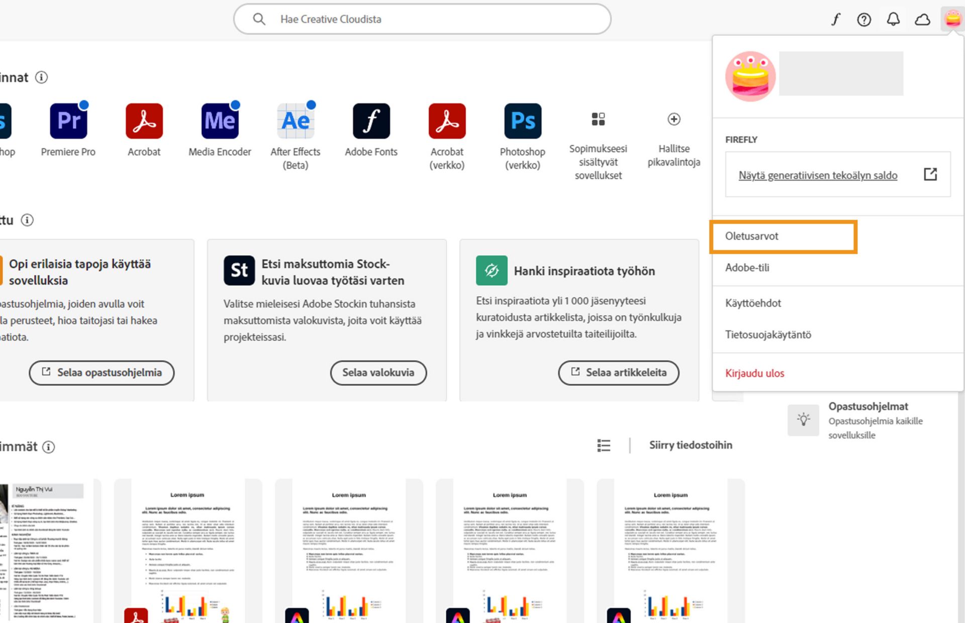Viewport: 965px width, 623px height.
Task: Open Photoshop (verkko) icon
Action: (x=523, y=121)
